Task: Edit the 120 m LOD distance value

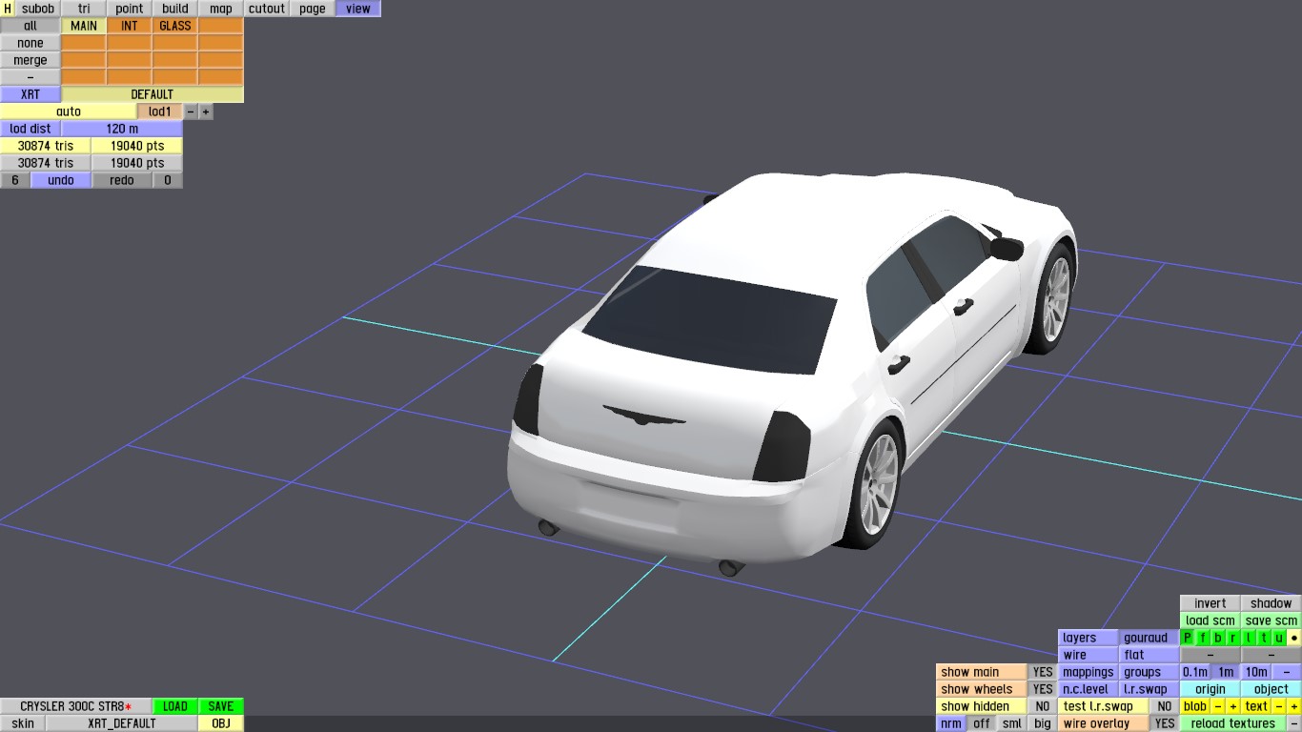Action: 122,129
